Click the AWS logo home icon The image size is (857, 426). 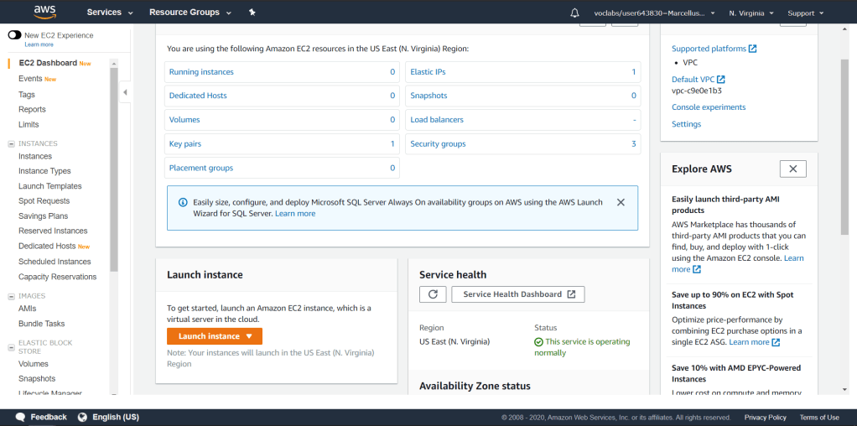pyautogui.click(x=44, y=12)
